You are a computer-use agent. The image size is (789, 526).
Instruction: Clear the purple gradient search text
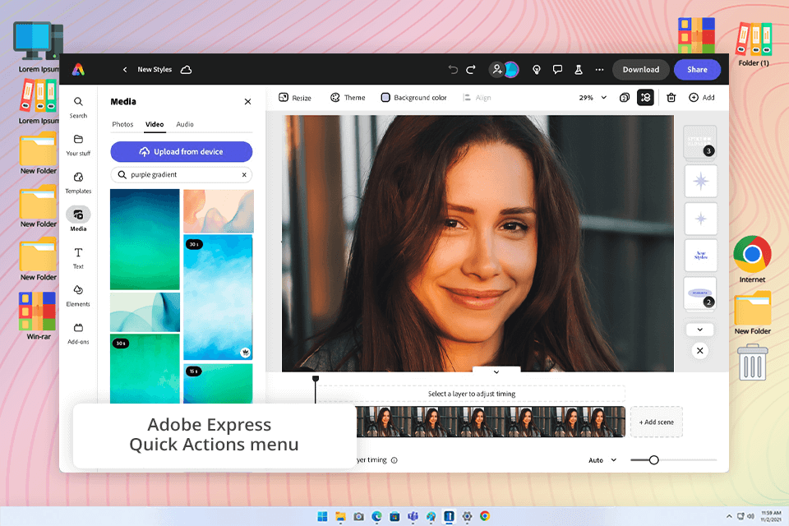point(244,175)
